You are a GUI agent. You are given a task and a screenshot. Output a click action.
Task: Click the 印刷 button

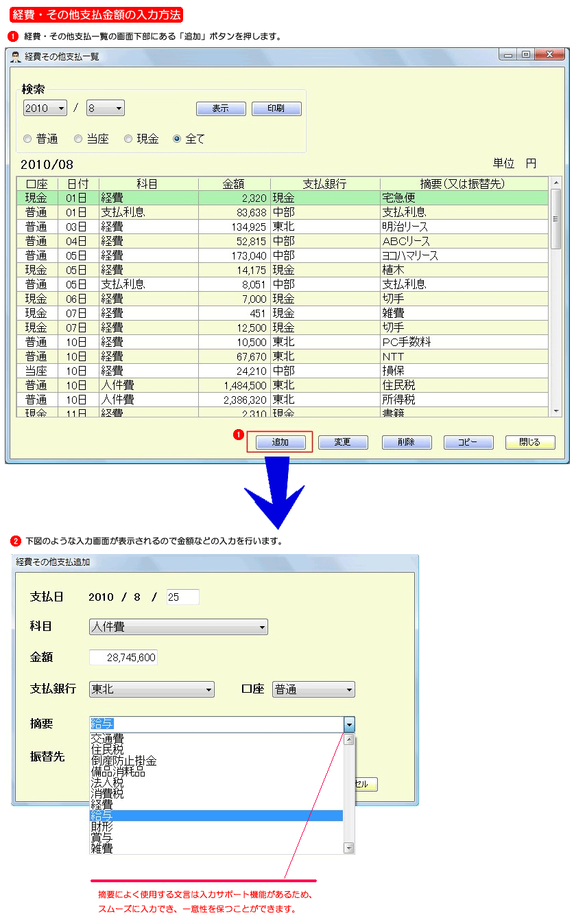pyautogui.click(x=276, y=108)
